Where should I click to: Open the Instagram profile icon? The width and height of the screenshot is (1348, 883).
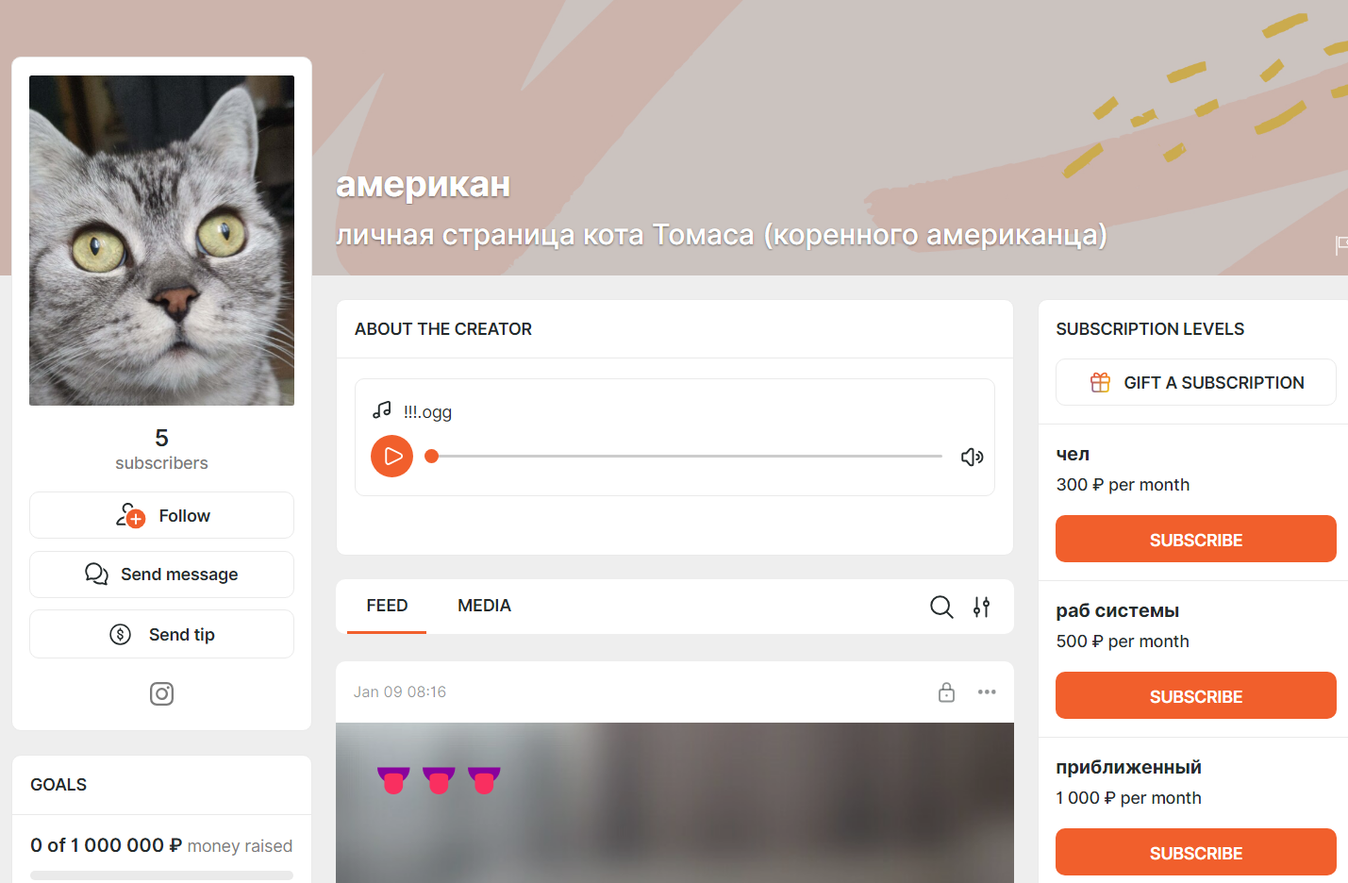point(161,694)
